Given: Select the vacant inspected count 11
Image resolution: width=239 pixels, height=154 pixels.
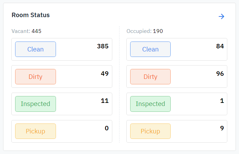Looking at the screenshot, I should coord(105,101).
